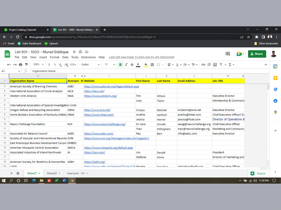The height and width of the screenshot is (210, 281).
Task: Click the vertical scrollbar thumb
Action: point(268,87)
